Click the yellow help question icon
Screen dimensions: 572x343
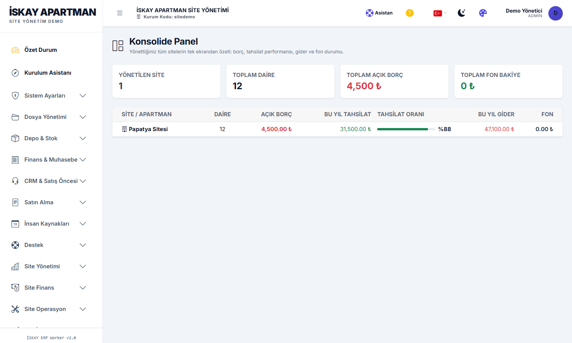[410, 13]
